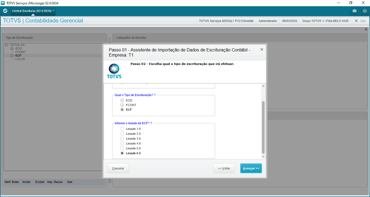Click the Cancelar button
The height and width of the screenshot is (197, 370).
(118, 168)
